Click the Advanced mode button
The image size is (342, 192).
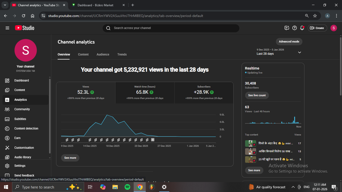click(289, 41)
